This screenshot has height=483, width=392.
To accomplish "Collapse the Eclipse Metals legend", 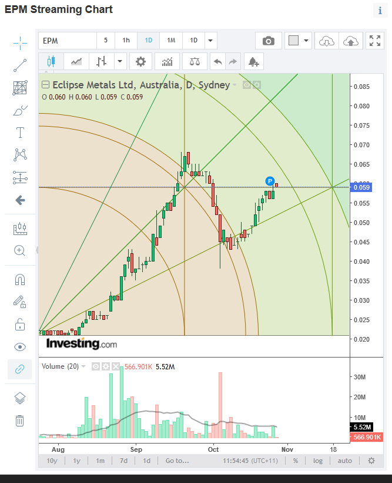I will [x=45, y=85].
